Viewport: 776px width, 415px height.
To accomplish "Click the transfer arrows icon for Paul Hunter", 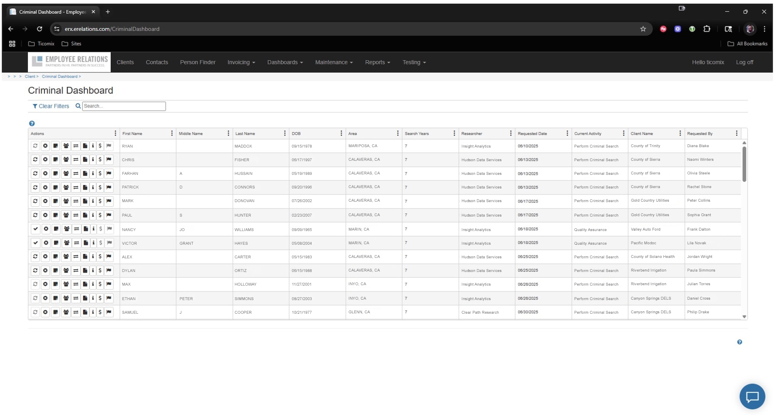I will 76,215.
